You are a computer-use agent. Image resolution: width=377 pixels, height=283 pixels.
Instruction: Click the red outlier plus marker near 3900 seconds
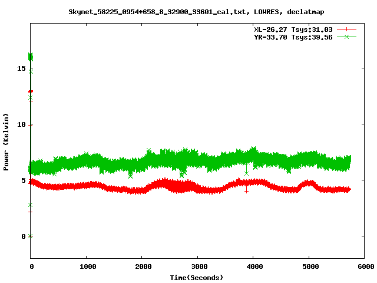246,191
